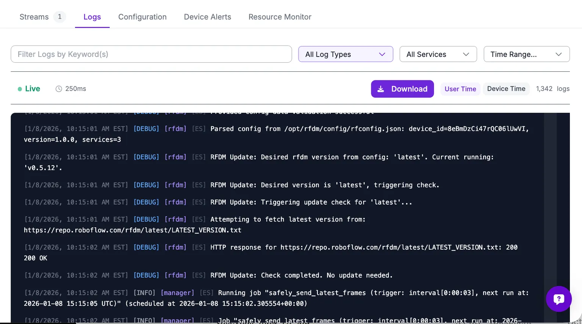Click the 'Running job safely_send_latest_frames' log
The height and width of the screenshot is (324, 582).
(x=277, y=298)
